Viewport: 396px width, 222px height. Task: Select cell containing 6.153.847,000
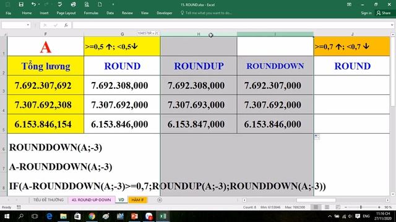tap(199, 124)
